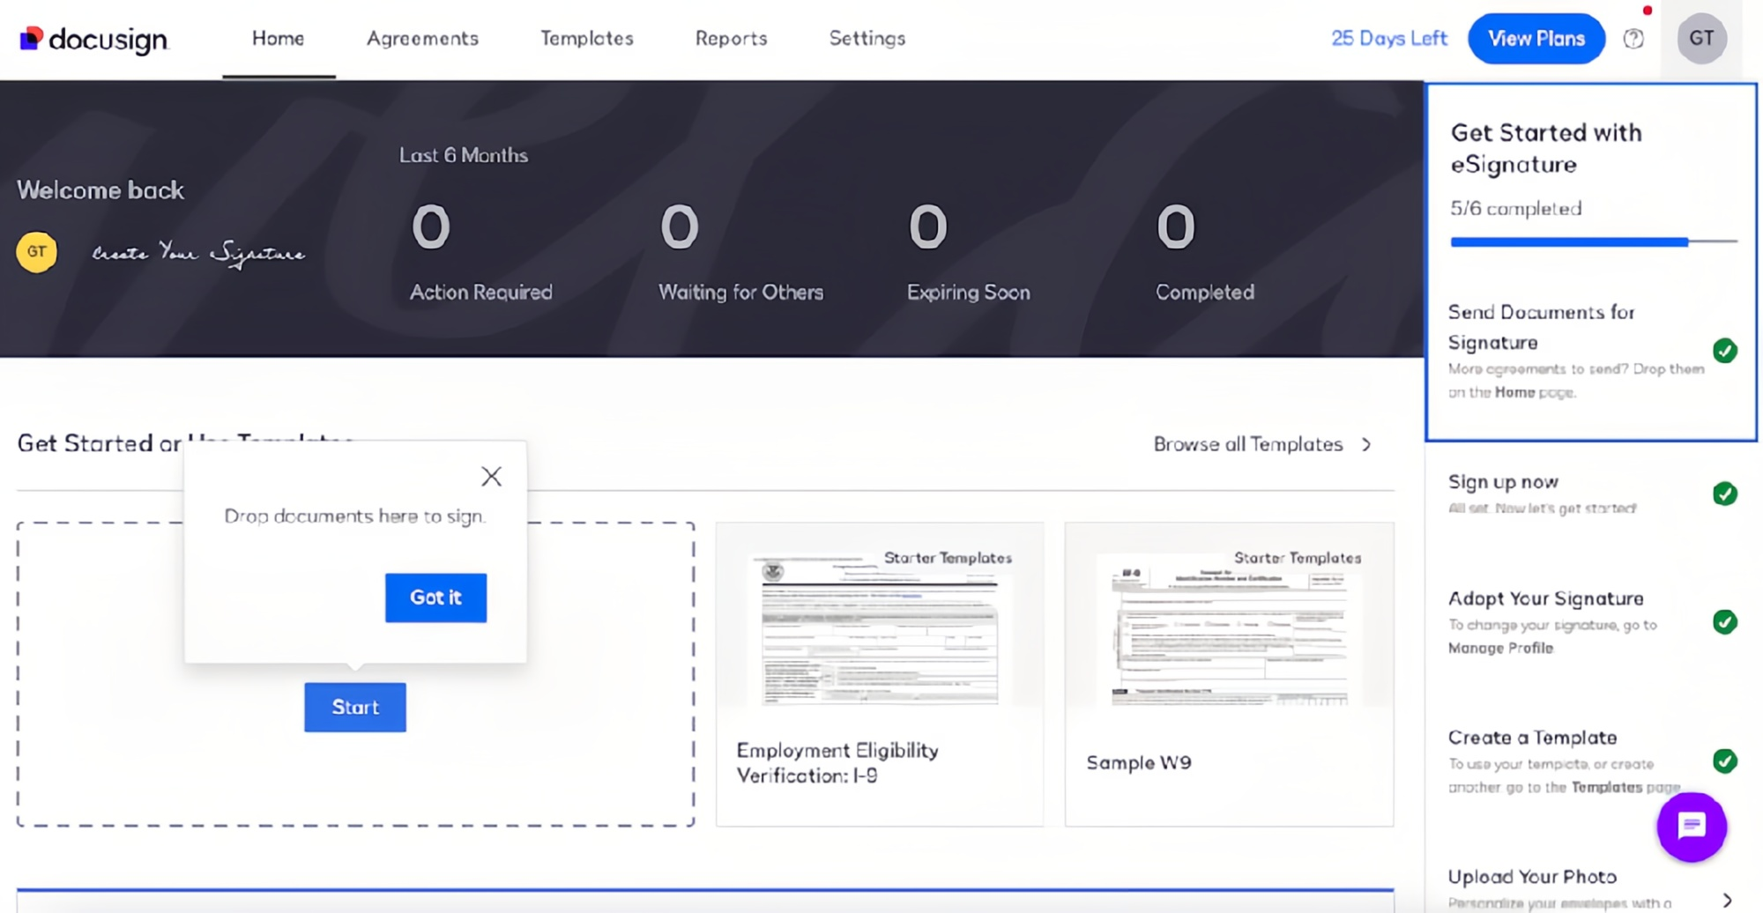The height and width of the screenshot is (913, 1763).
Task: Dismiss the drop documents tooltip with X
Action: pyautogui.click(x=491, y=476)
